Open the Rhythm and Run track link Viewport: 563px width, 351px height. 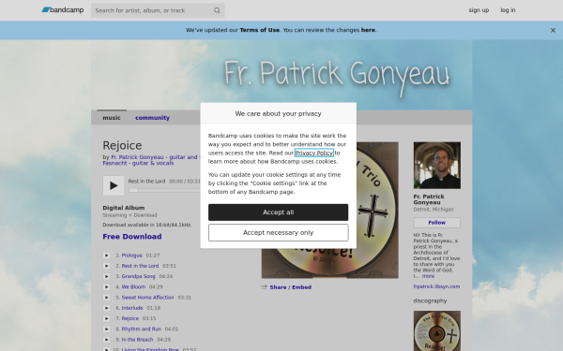point(141,329)
